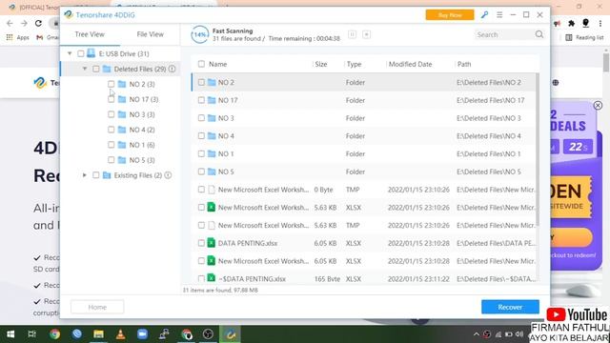The image size is (610, 343).
Task: Click the ~$DATA PENTING.xlsx Excel icon
Action: click(x=212, y=278)
